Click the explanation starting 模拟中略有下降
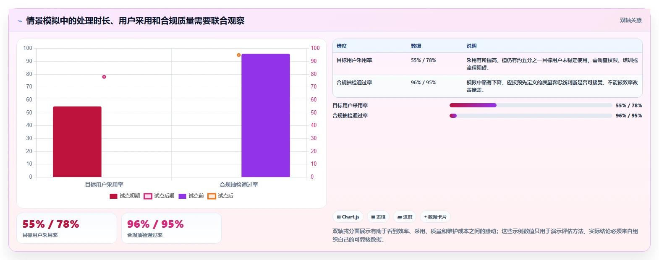Viewport: 659px width, 260px height. tap(552, 86)
